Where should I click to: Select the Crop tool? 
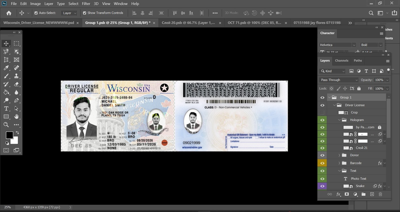pos(6,60)
